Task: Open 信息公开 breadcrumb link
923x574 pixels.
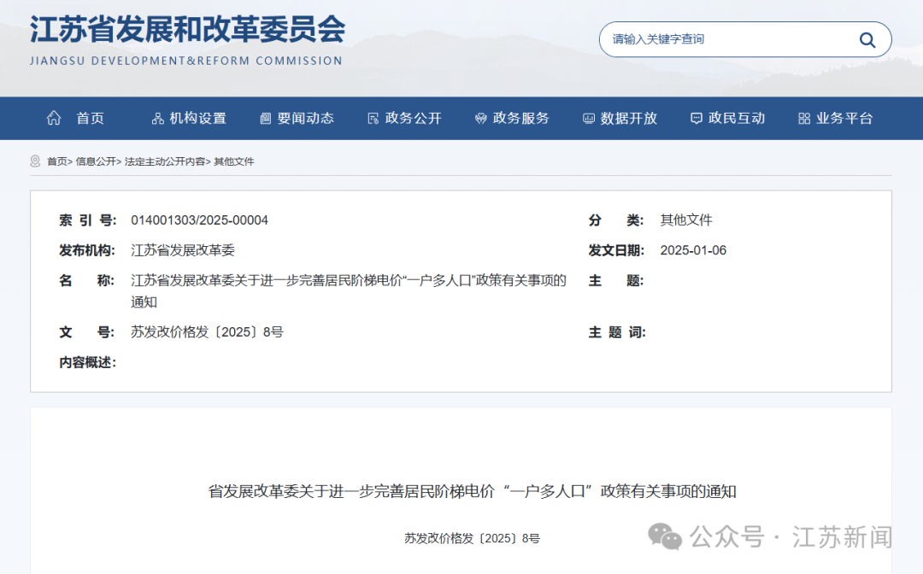Action: 95,161
